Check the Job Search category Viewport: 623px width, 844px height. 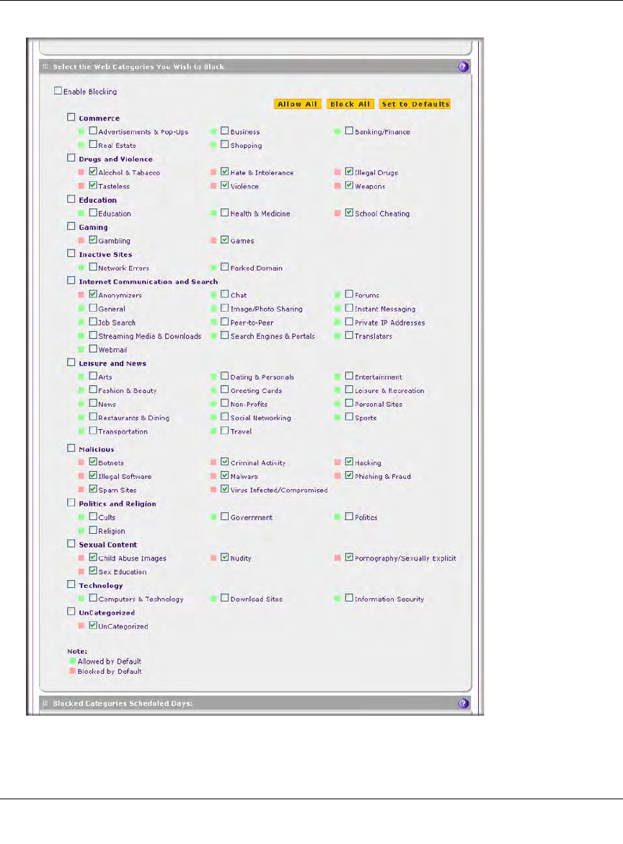tap(93, 321)
